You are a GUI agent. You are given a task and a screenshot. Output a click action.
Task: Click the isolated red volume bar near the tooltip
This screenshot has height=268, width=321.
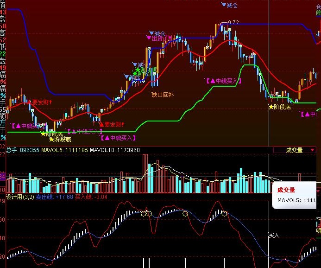tap(300, 178)
